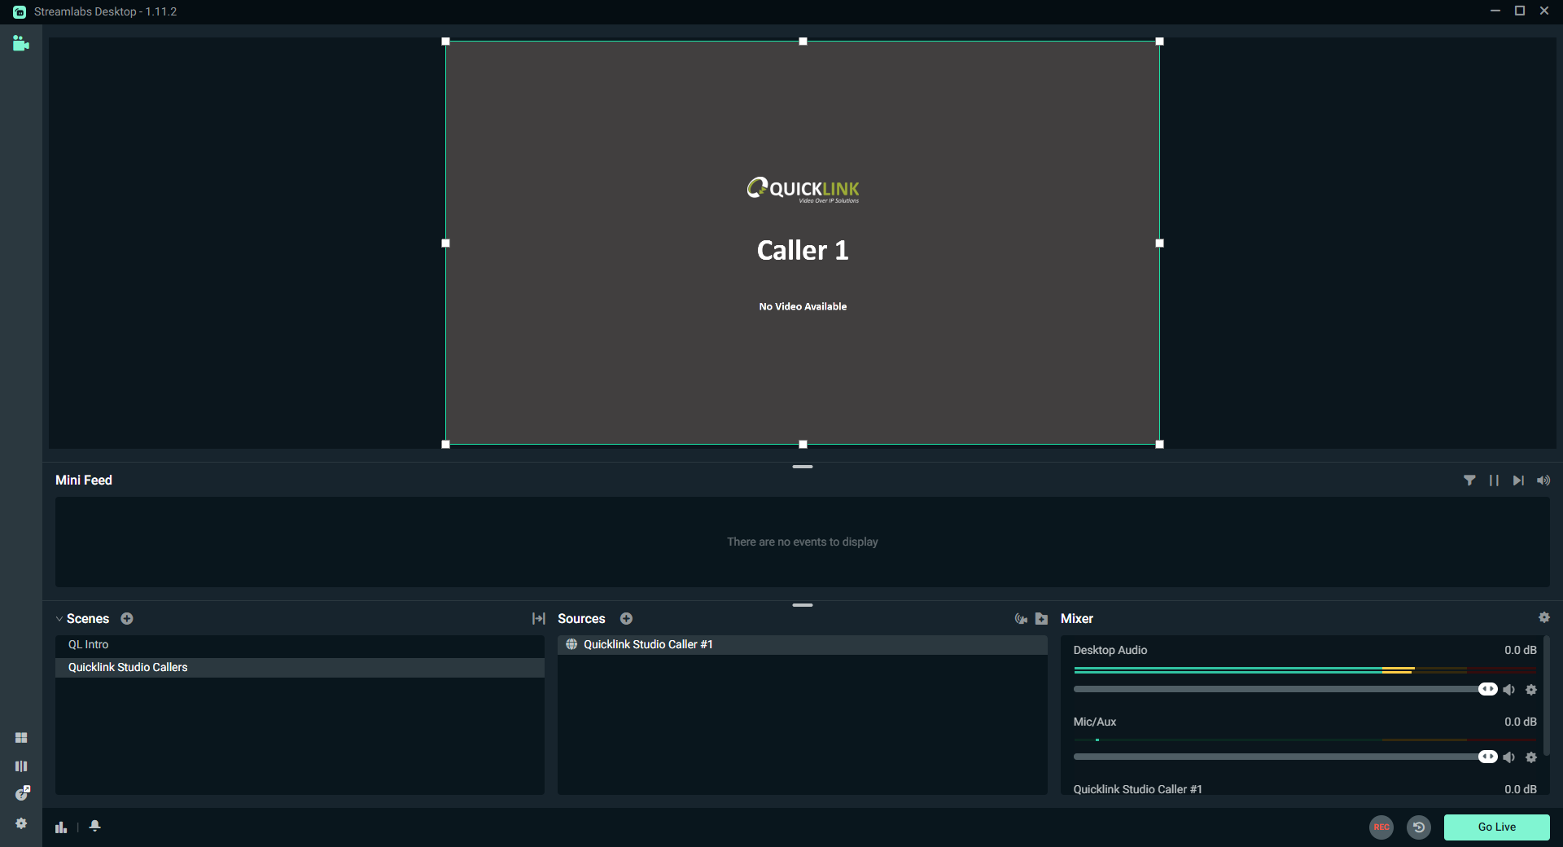Click the Mini Feed title
Image resolution: width=1563 pixels, height=847 pixels.
(84, 480)
